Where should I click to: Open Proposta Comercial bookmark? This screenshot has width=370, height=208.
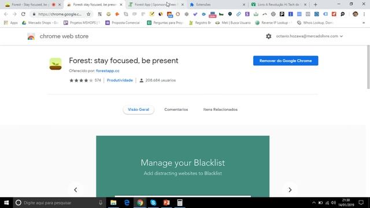pyautogui.click(x=124, y=23)
